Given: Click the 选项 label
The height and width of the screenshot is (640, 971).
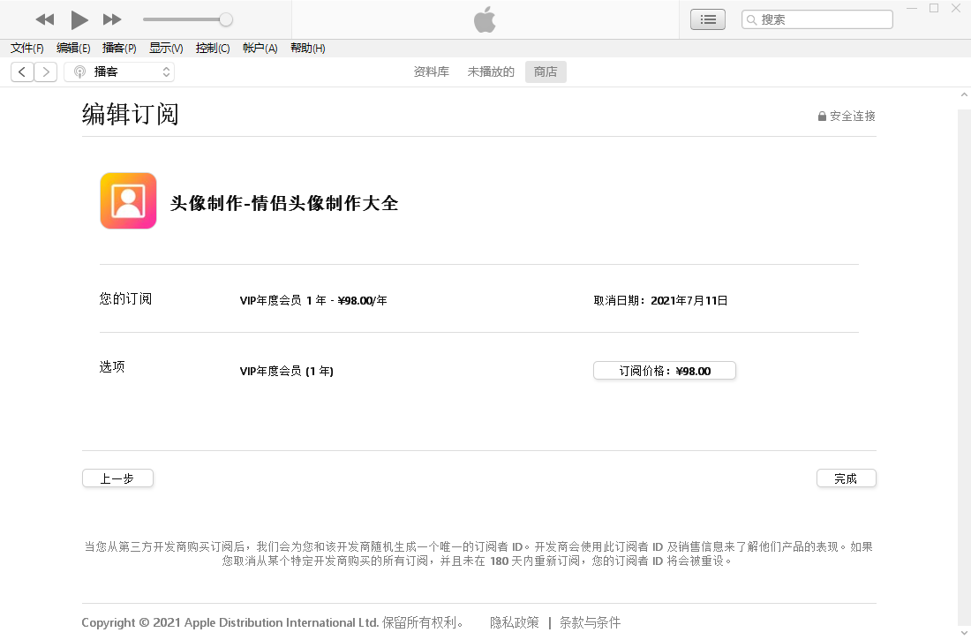Looking at the screenshot, I should coord(112,366).
